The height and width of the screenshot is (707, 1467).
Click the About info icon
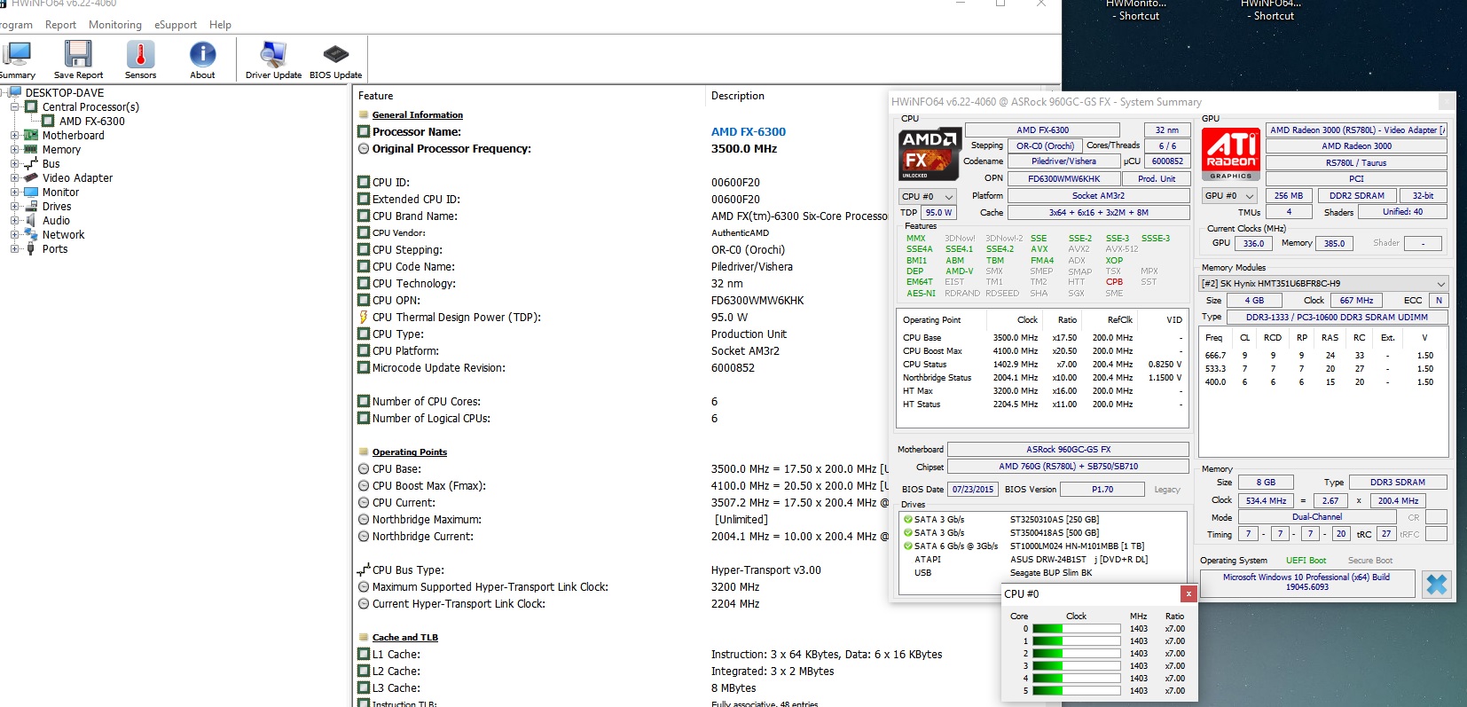tap(202, 54)
